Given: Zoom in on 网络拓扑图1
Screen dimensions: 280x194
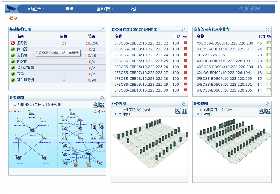Looking at the screenshot, I should point(96,105).
